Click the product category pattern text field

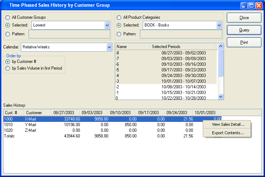[181, 34]
